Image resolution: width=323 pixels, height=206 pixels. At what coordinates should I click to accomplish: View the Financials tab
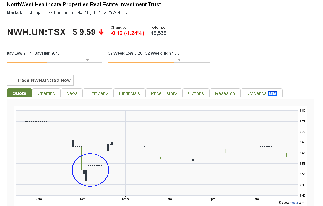click(129, 93)
